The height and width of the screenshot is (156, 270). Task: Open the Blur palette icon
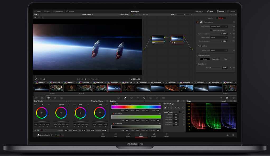coord(144,98)
